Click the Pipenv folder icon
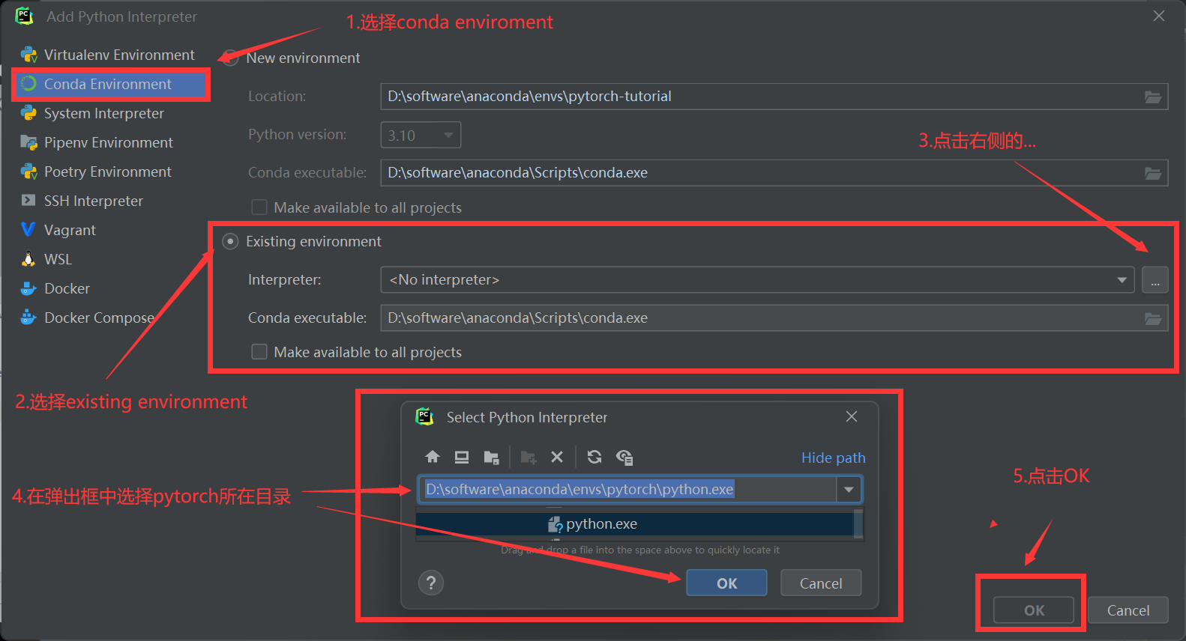 pyautogui.click(x=28, y=142)
